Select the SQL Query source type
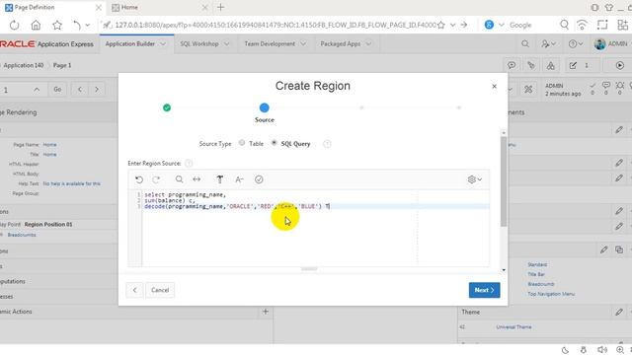 click(275, 142)
